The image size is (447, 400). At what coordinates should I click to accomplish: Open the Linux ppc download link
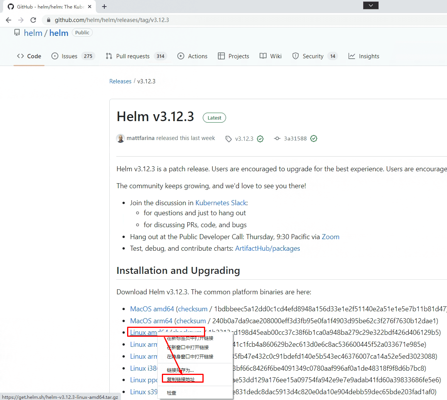pos(144,380)
